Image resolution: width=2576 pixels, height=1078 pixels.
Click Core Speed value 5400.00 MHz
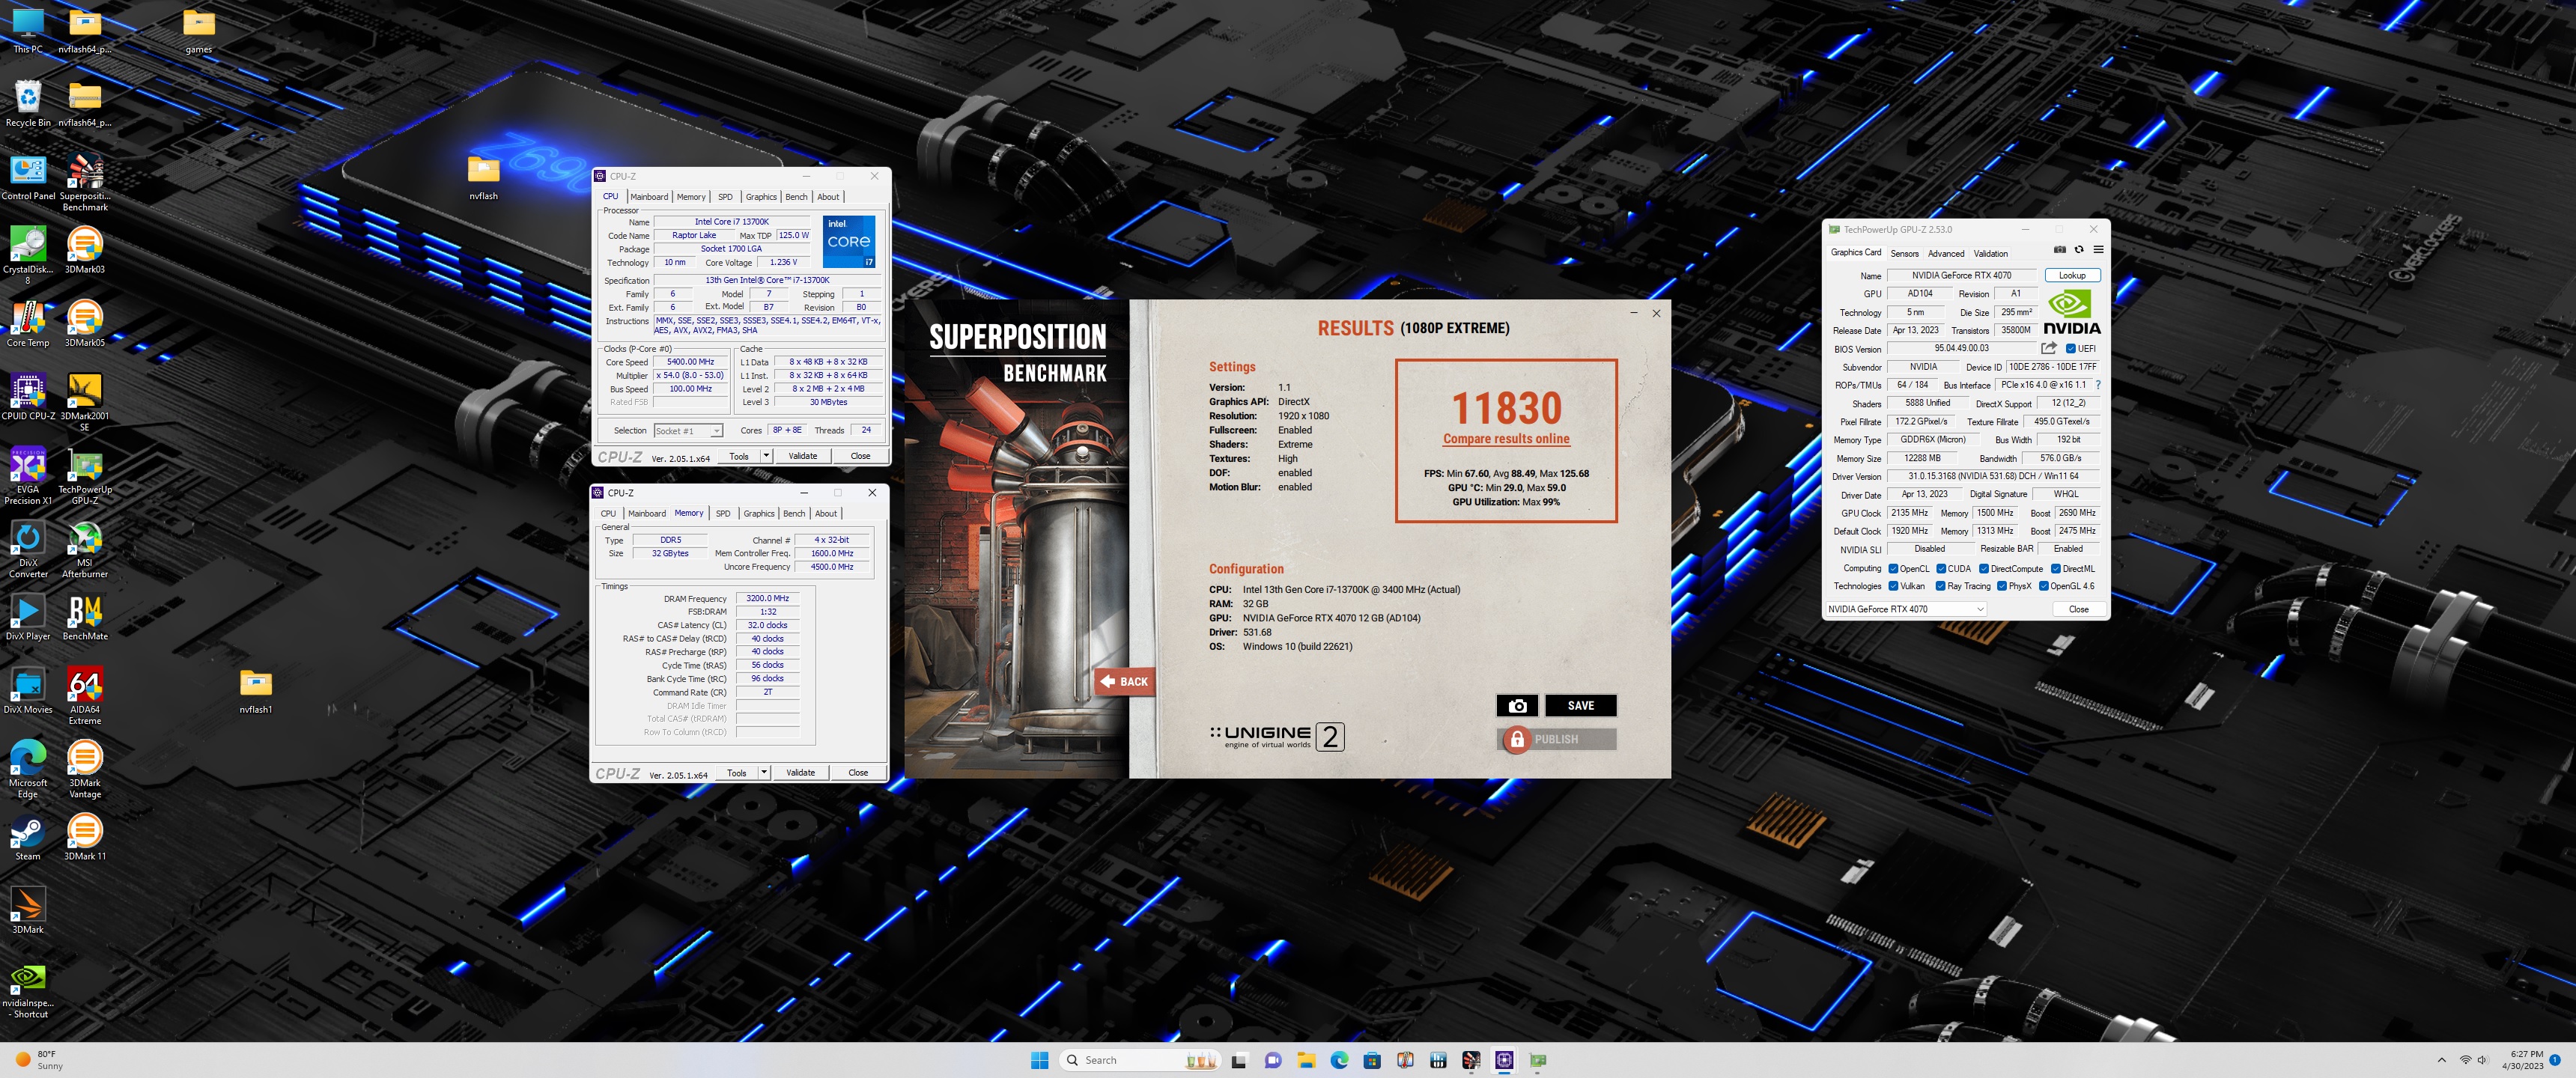pyautogui.click(x=690, y=362)
